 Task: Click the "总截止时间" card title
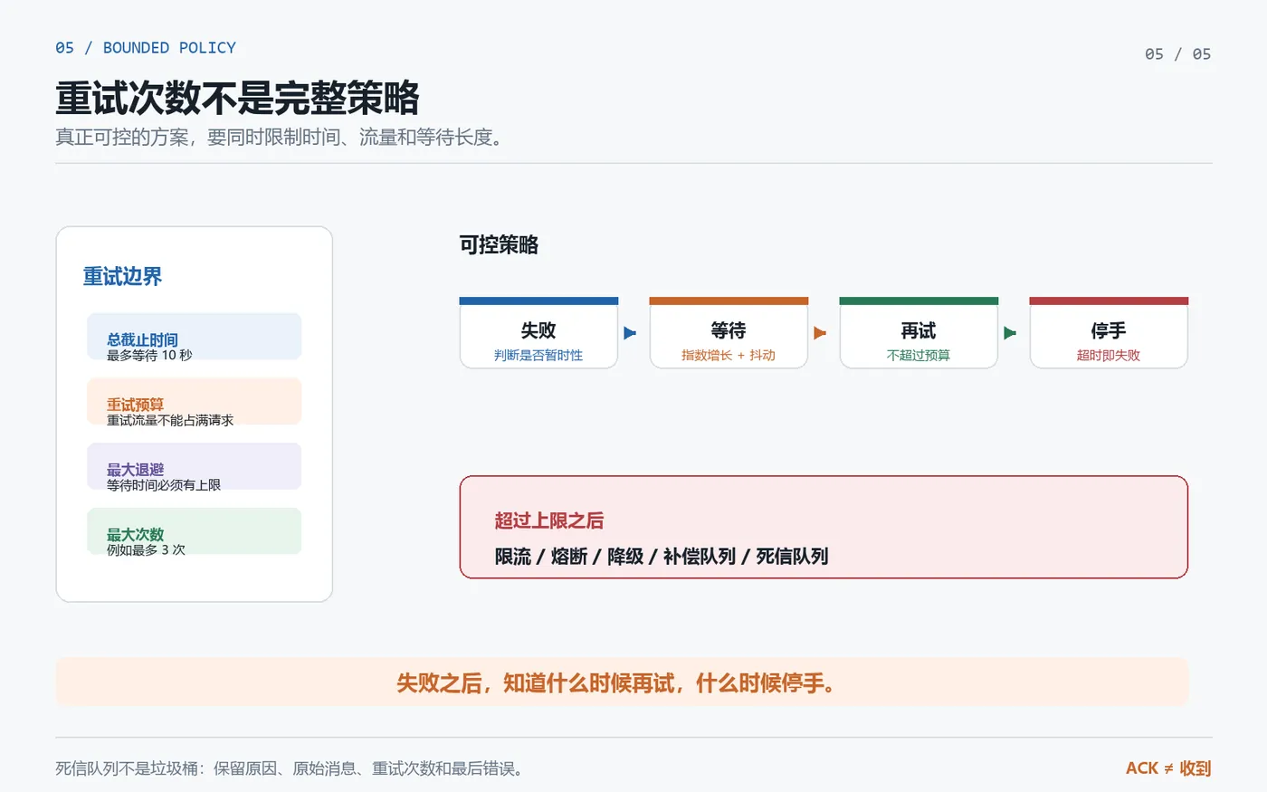tap(142, 339)
